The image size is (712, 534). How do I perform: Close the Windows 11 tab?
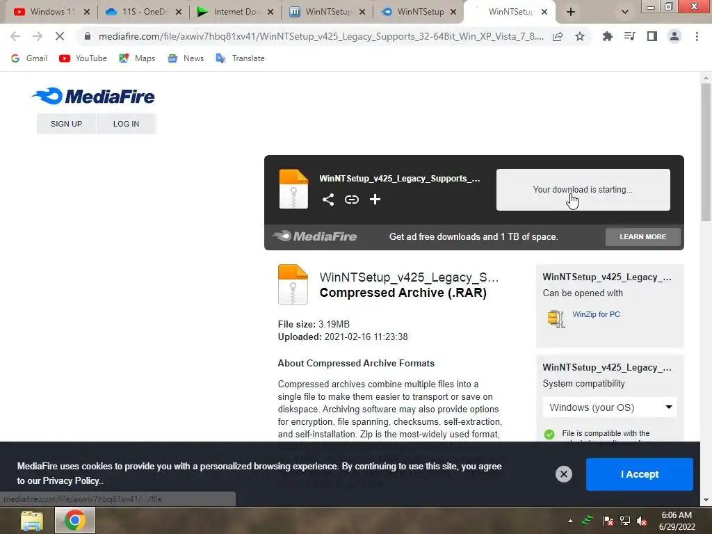coord(87,12)
